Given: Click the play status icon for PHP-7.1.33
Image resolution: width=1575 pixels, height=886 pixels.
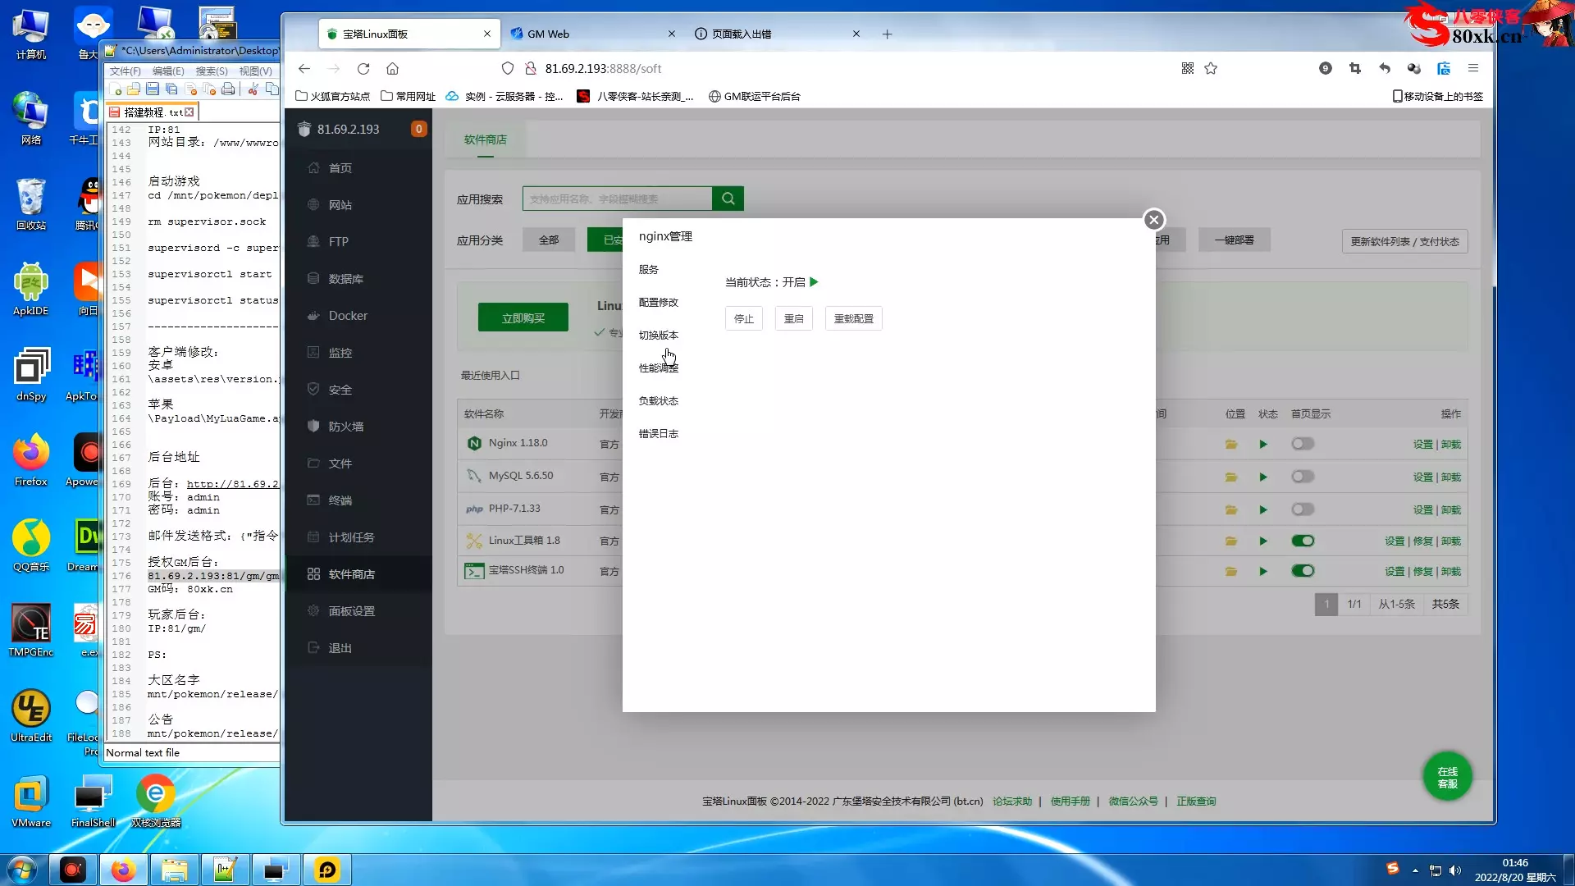Looking at the screenshot, I should (1263, 509).
